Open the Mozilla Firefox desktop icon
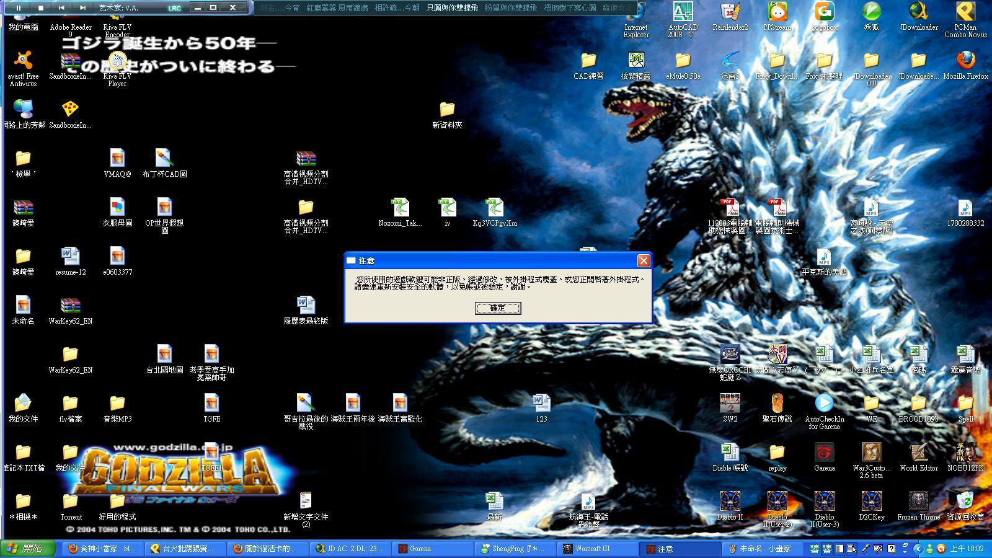This screenshot has width=992, height=558. pos(965,61)
